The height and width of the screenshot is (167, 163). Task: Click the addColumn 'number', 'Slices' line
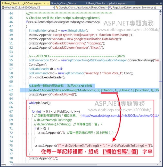[x=66, y=48]
